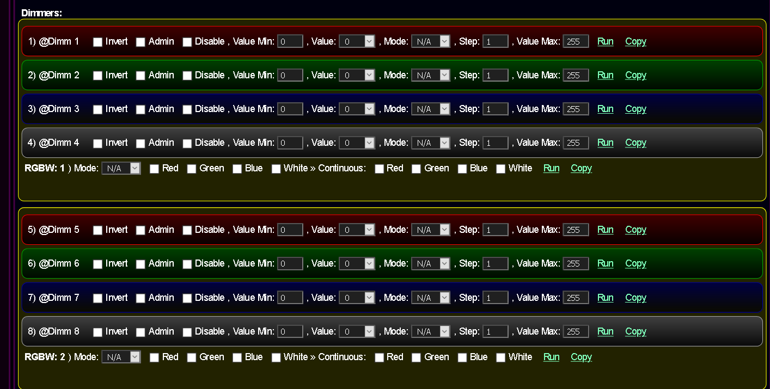This screenshot has width=770, height=389.
Task: Click Value Min field on Dimm 4
Action: pos(290,143)
